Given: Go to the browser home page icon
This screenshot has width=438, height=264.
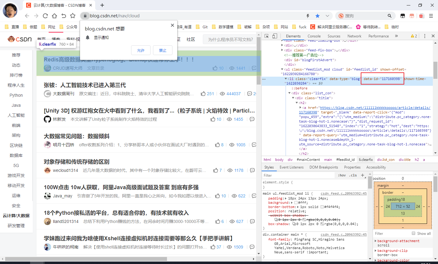Looking at the screenshot, I should click(54, 16).
